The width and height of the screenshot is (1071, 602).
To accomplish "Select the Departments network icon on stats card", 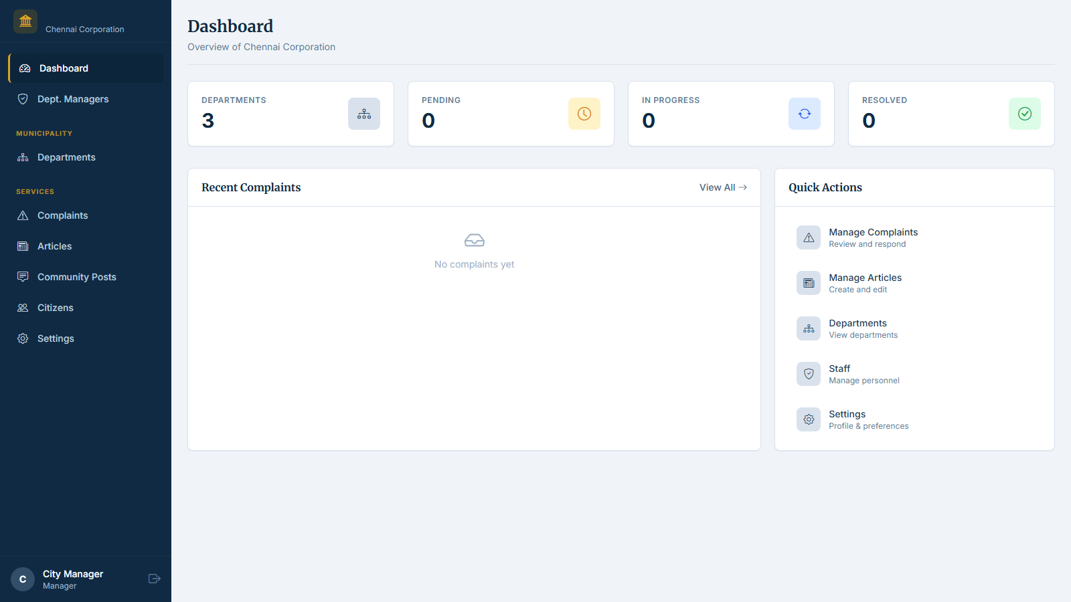I will pos(363,114).
